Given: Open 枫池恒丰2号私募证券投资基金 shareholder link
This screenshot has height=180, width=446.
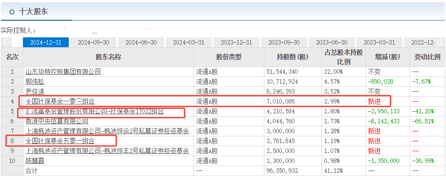Looking at the screenshot, I should click(x=107, y=151).
